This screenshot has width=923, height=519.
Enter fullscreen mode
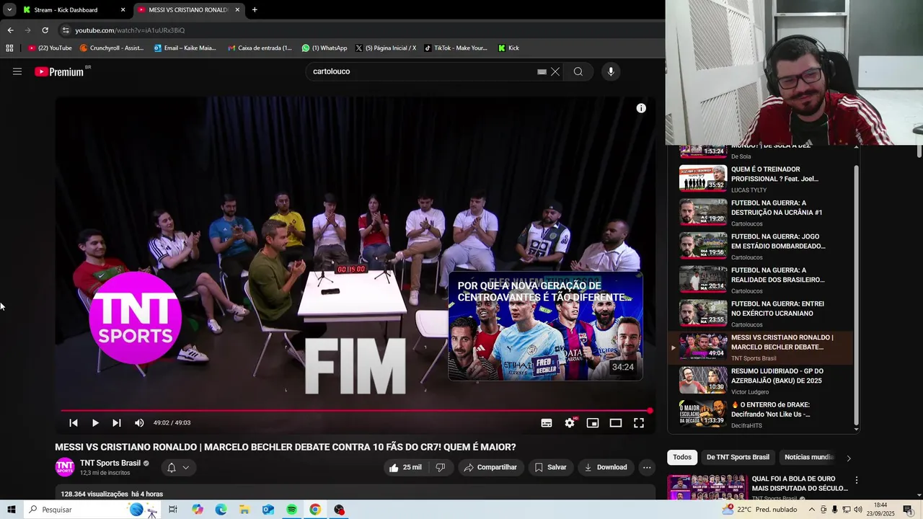coord(639,423)
